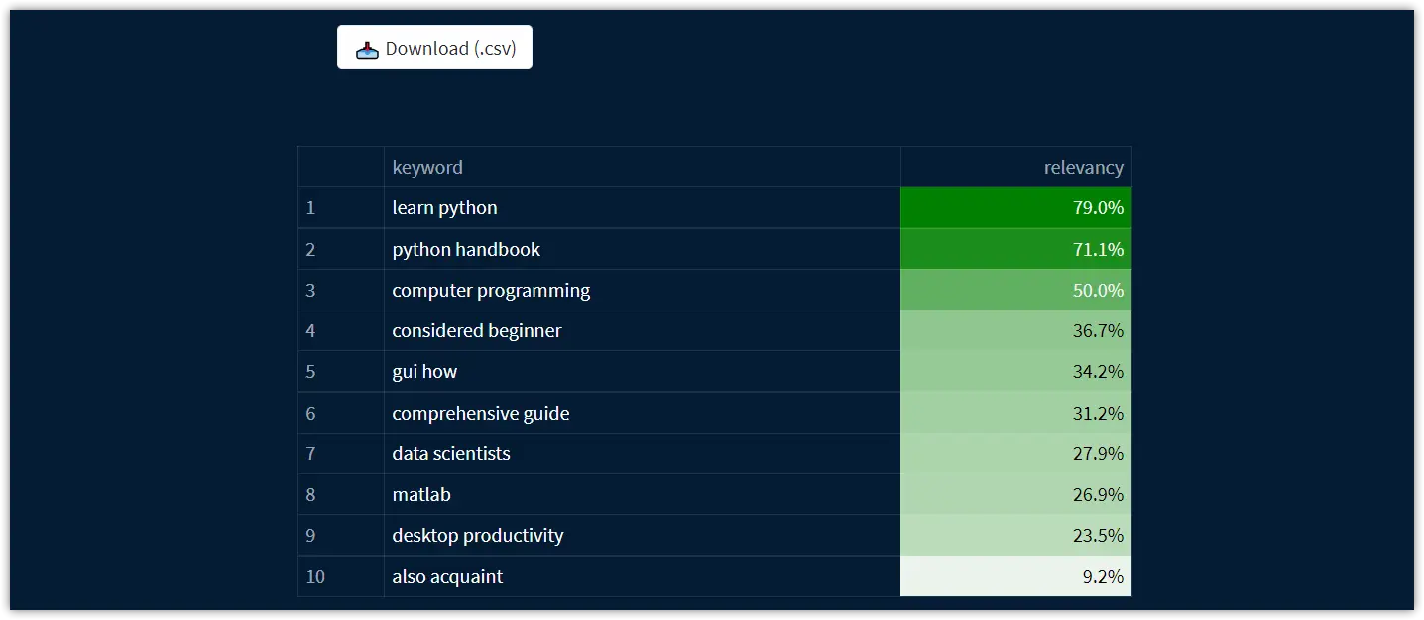Select the 'comprehensive guide' keyword entry
This screenshot has width=1424, height=620.
coord(480,413)
